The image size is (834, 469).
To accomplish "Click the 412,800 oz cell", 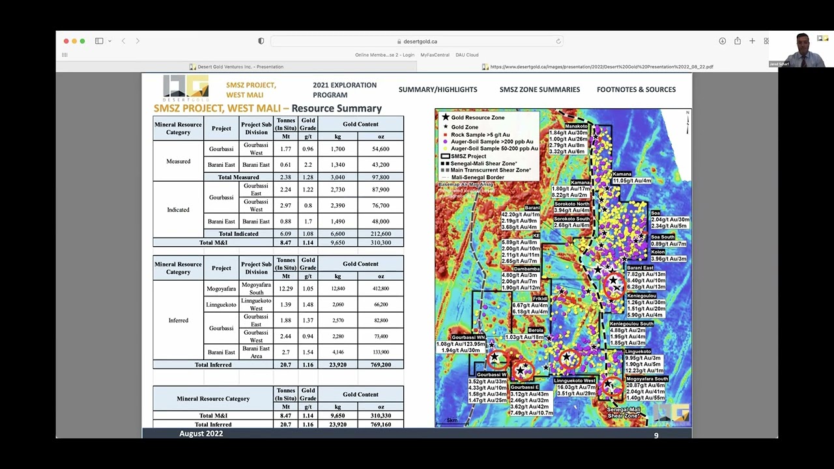I will point(381,289).
